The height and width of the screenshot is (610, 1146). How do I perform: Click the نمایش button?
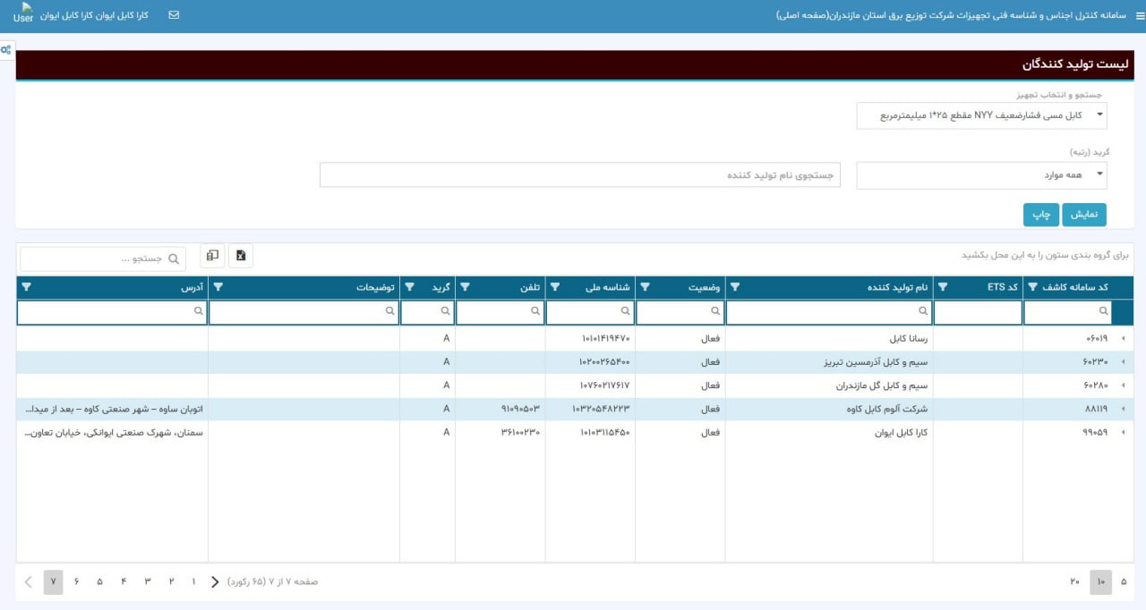(x=1084, y=215)
